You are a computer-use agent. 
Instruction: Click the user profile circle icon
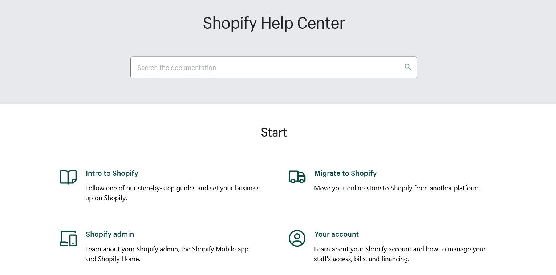tap(297, 238)
